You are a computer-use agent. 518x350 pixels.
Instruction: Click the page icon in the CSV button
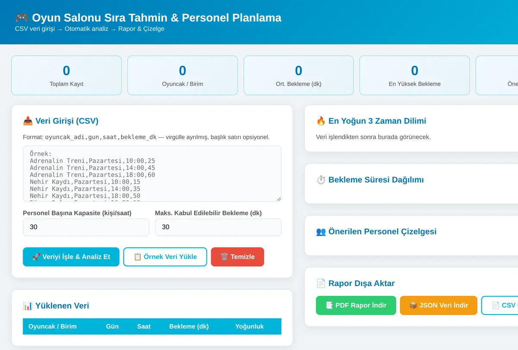point(496,305)
